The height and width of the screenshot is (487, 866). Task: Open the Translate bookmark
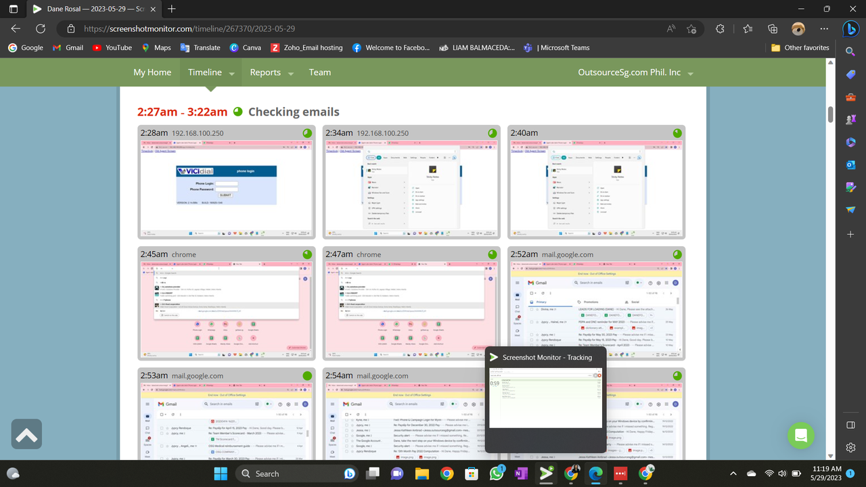(200, 48)
